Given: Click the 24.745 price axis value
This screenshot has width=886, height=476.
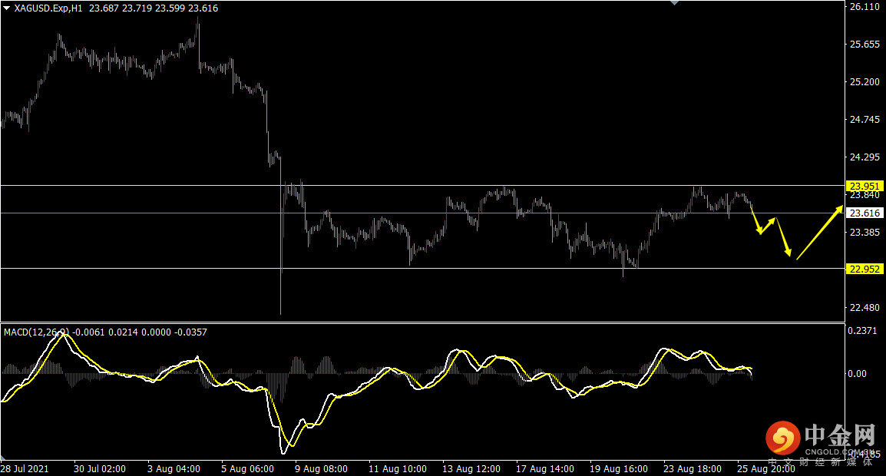Looking at the screenshot, I should tap(865, 119).
